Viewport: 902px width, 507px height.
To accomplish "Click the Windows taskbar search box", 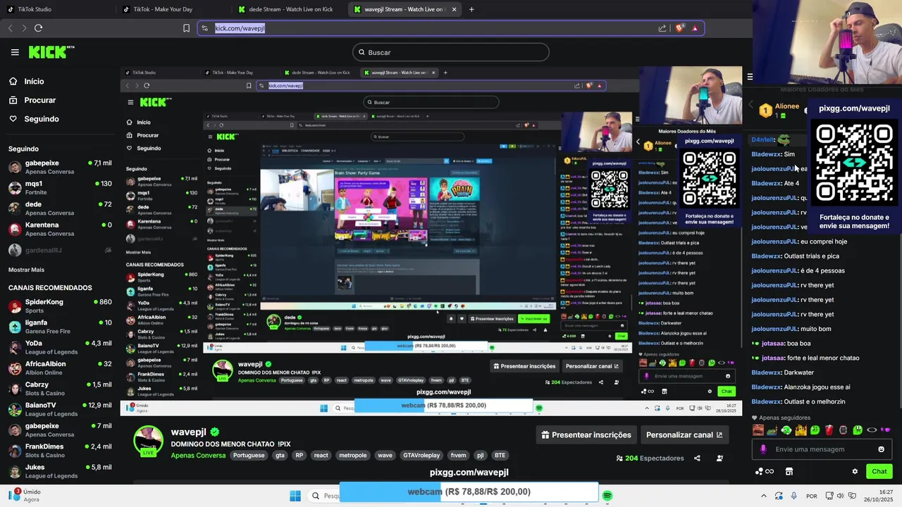I will 326,496.
